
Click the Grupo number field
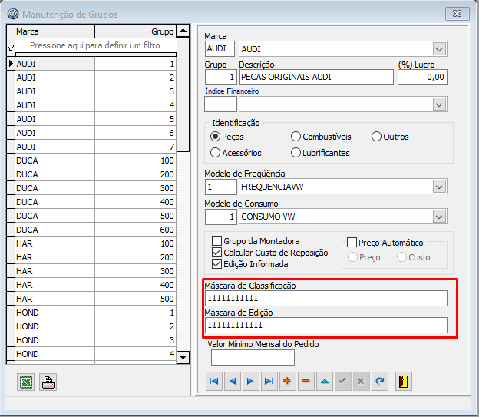pyautogui.click(x=220, y=77)
